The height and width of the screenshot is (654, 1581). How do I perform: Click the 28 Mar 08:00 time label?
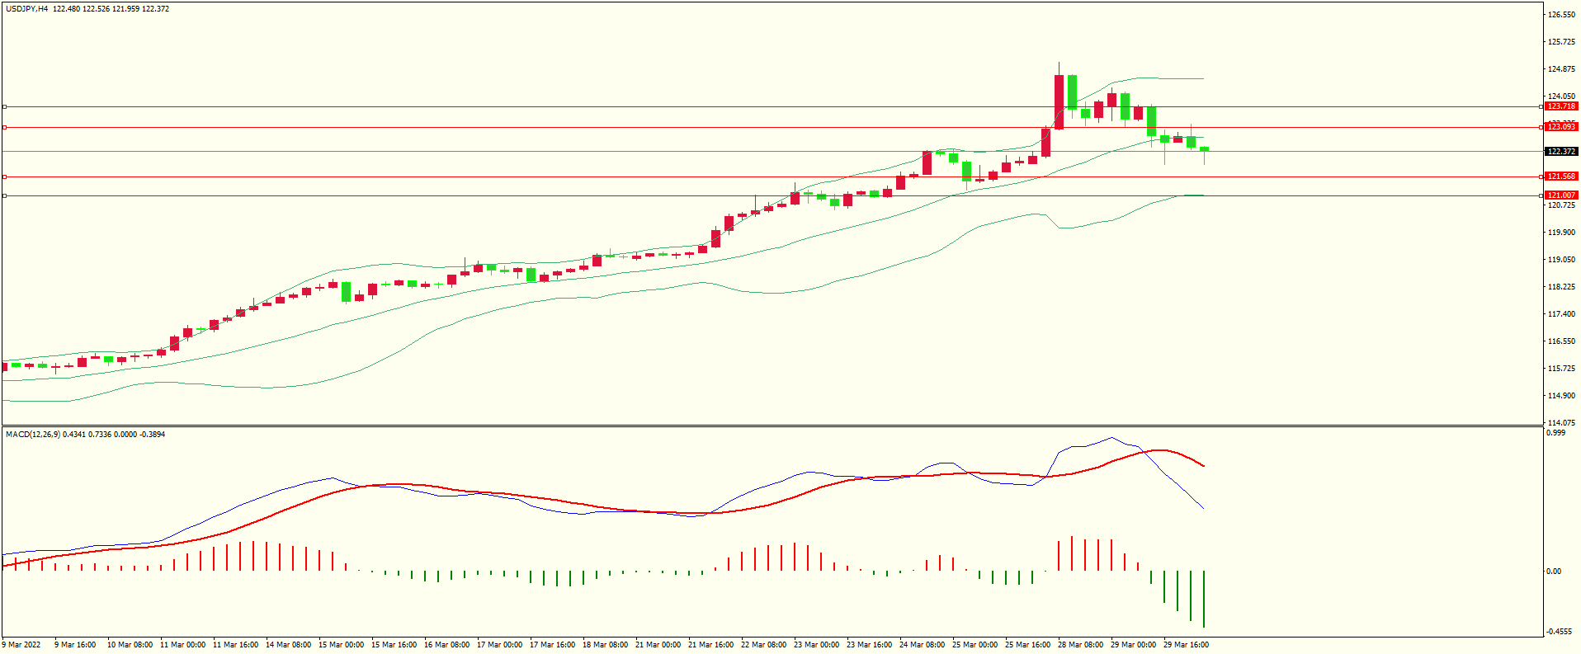click(x=1080, y=645)
